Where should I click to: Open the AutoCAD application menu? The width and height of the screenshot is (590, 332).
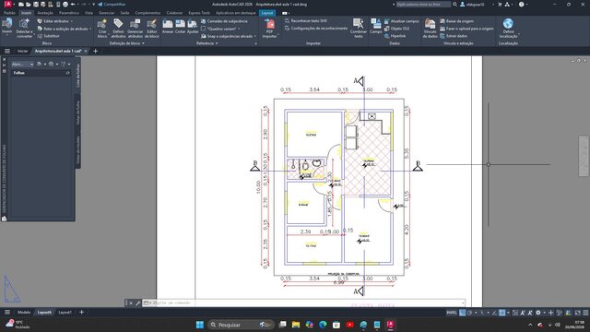(x=8, y=4)
